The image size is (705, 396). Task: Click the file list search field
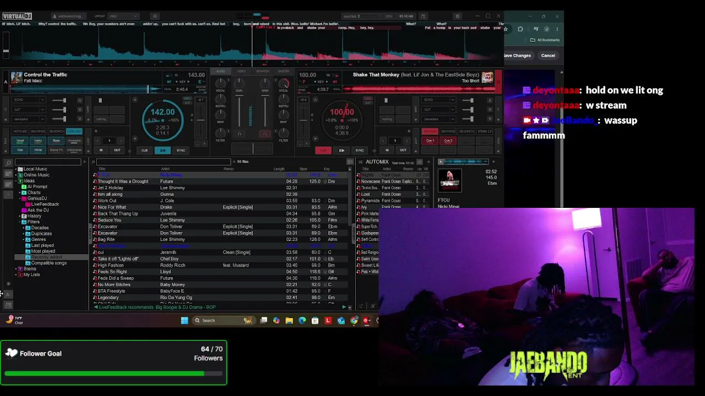(164, 162)
